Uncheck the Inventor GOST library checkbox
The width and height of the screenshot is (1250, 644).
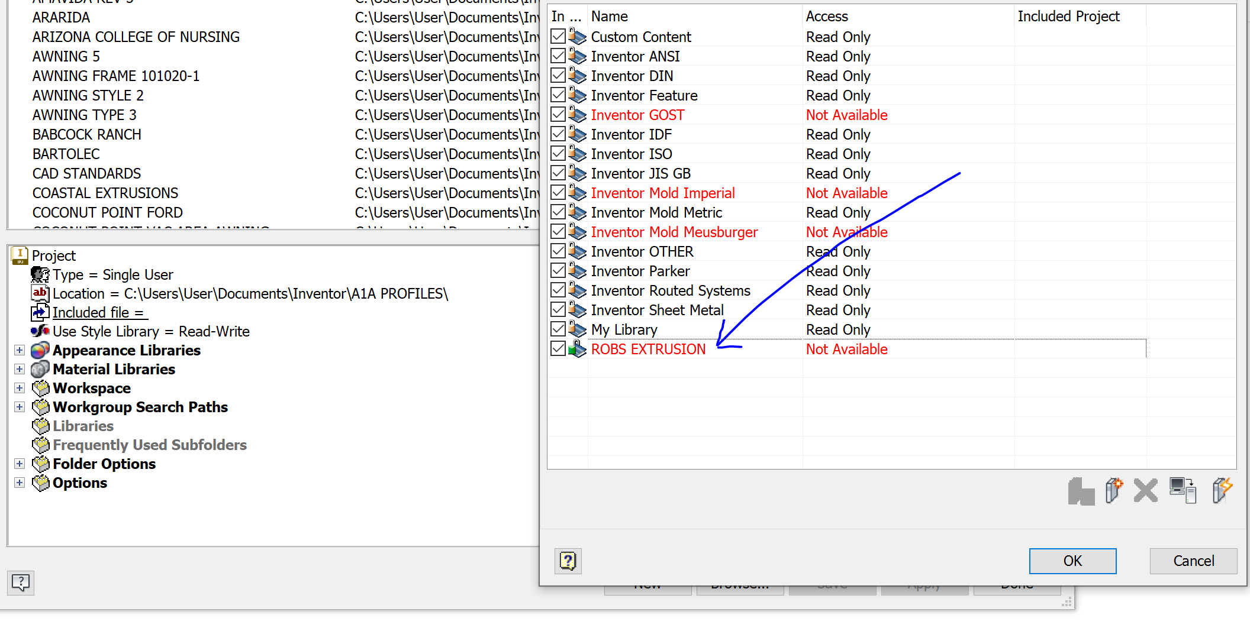[x=558, y=114]
